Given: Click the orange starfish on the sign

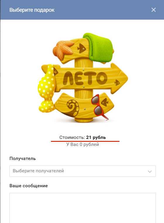Looking at the screenshot, I should pyautogui.click(x=63, y=50).
